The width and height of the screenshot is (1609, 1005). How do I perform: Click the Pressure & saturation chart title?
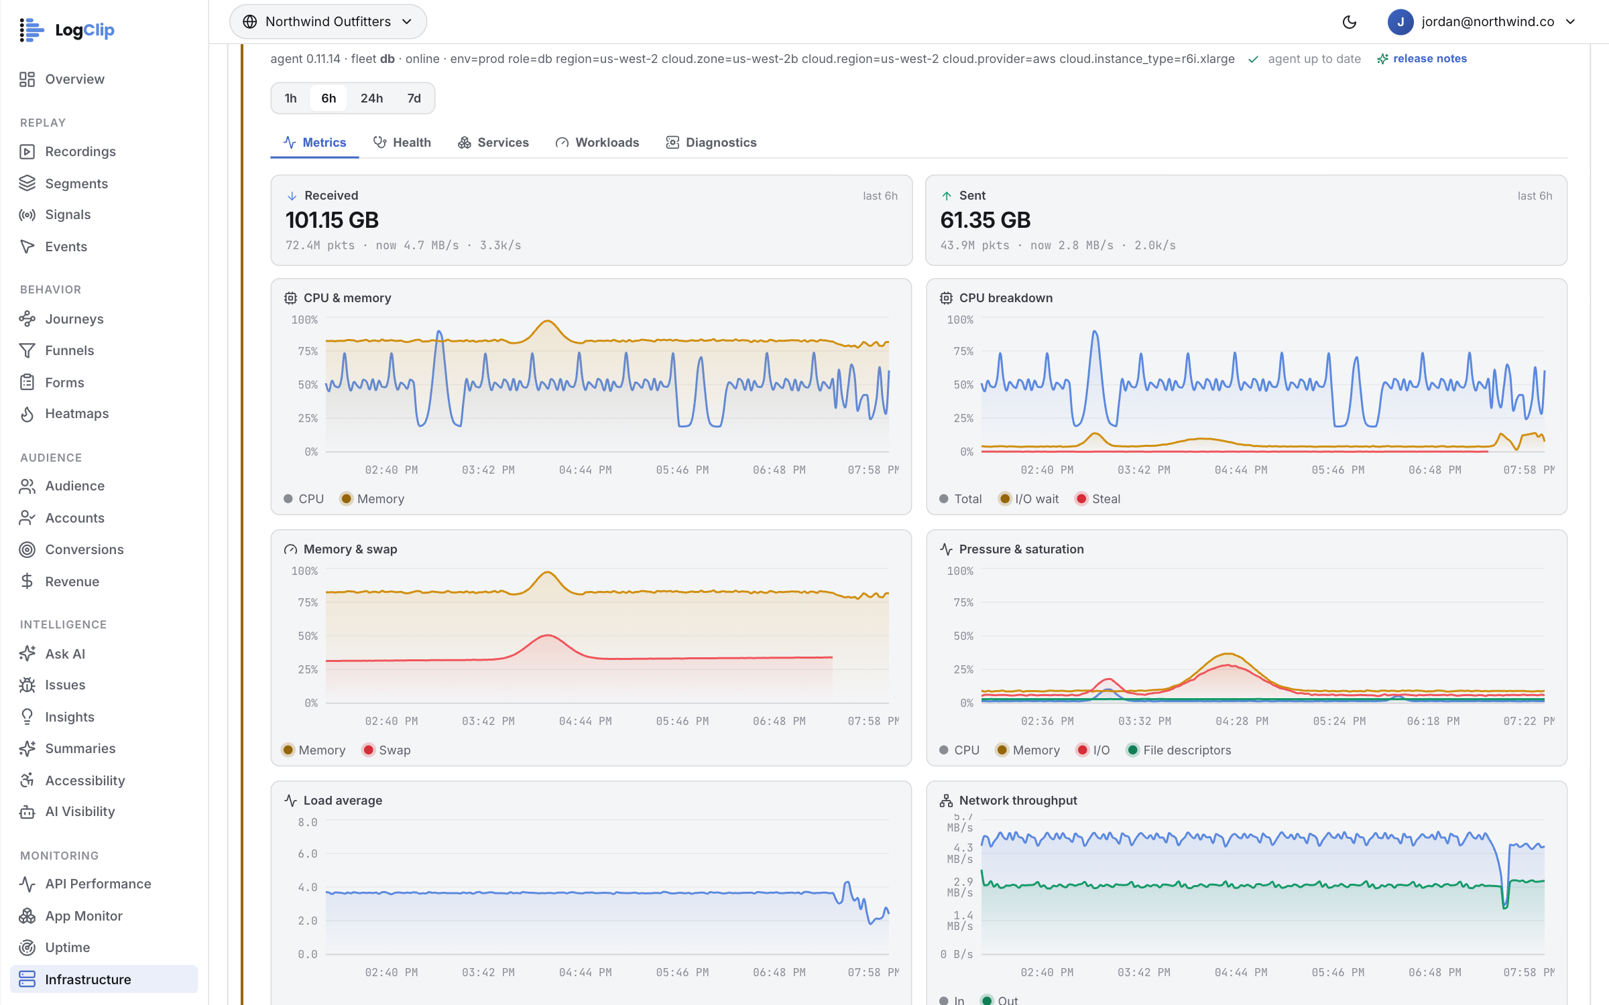pos(1021,549)
